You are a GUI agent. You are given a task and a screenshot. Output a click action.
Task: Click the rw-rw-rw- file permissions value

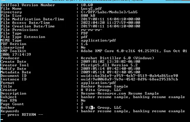tap(91, 30)
